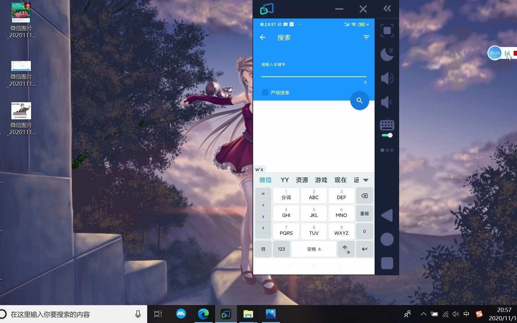Tap the 9 WXYZ key
This screenshot has width=517, height=323.
(x=341, y=231)
